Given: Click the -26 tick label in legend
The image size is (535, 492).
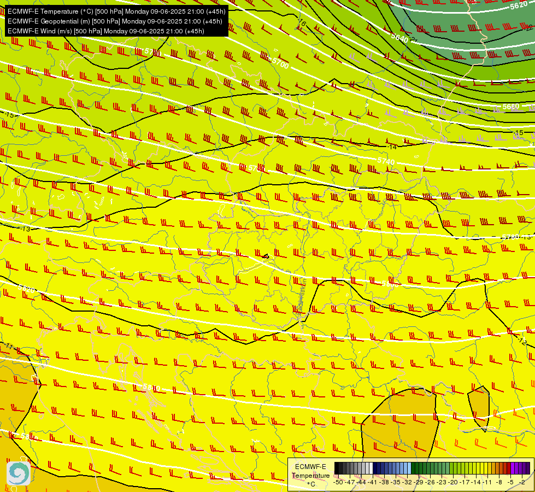Looking at the screenshot, I should pyautogui.click(x=431, y=482).
